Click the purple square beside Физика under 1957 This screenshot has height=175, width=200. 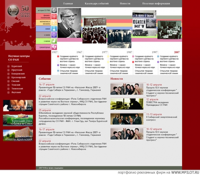[58, 65]
